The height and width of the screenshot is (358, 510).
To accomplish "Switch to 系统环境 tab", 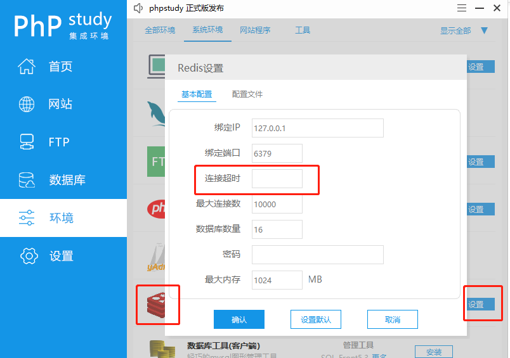I will pyautogui.click(x=207, y=30).
